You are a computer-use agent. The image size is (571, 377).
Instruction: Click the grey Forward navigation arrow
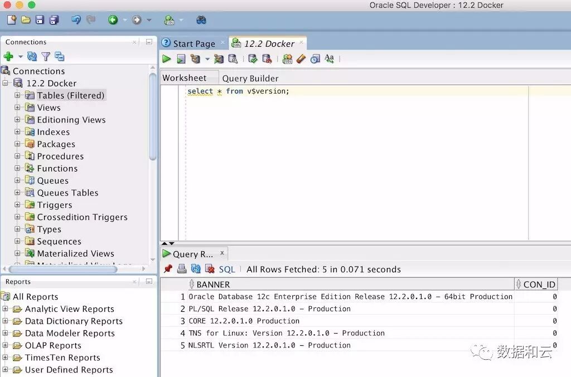[x=137, y=19]
